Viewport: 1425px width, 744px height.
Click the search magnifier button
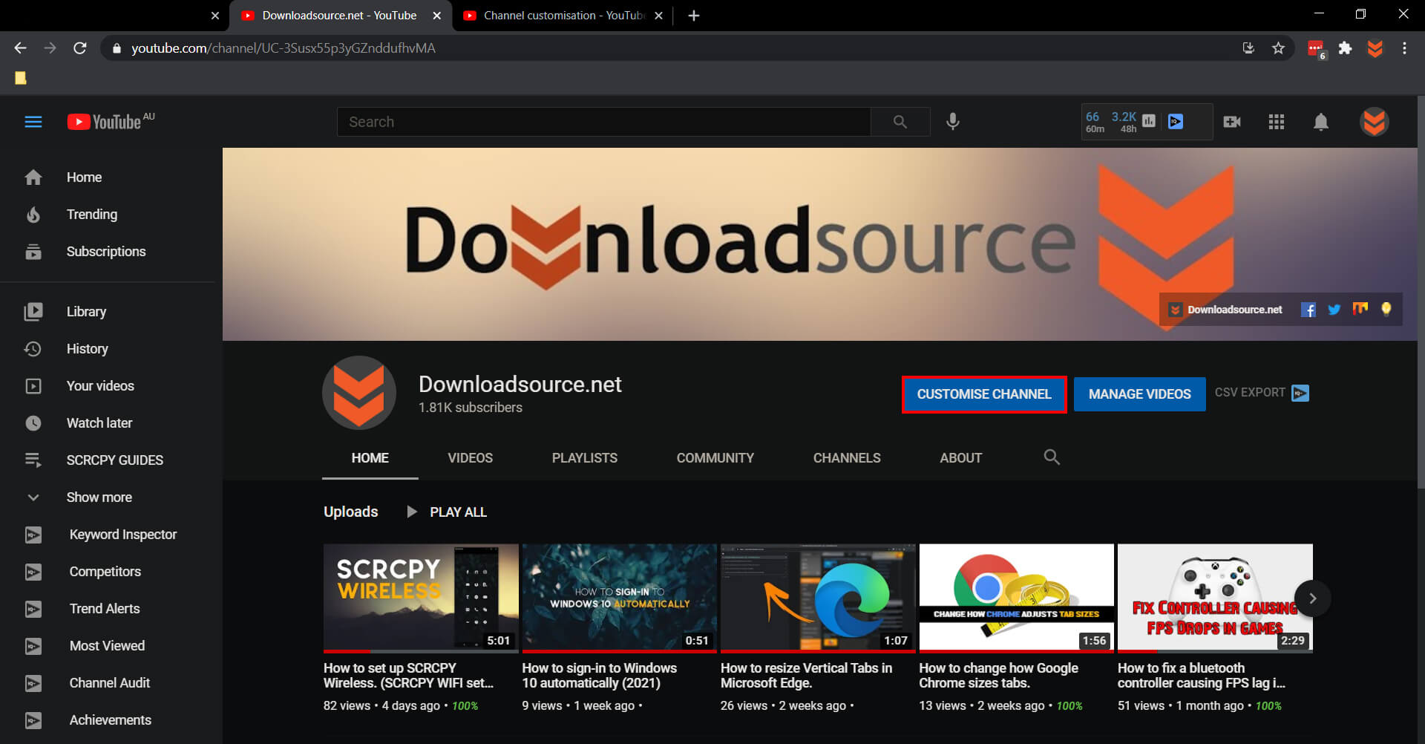point(900,122)
